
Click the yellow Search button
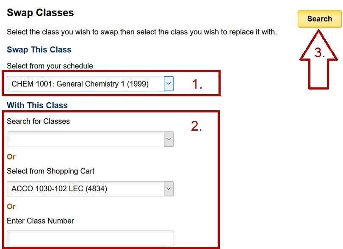[319, 19]
